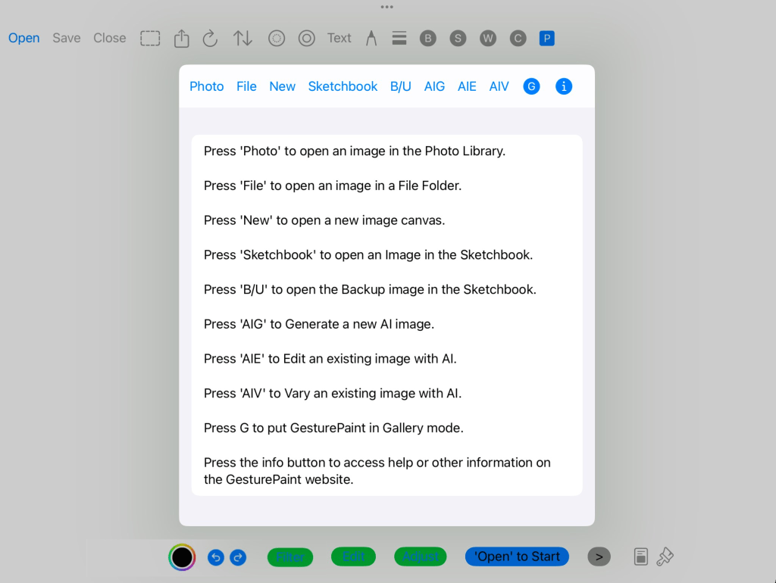
Task: Toggle the blue P mode button
Action: click(547, 38)
